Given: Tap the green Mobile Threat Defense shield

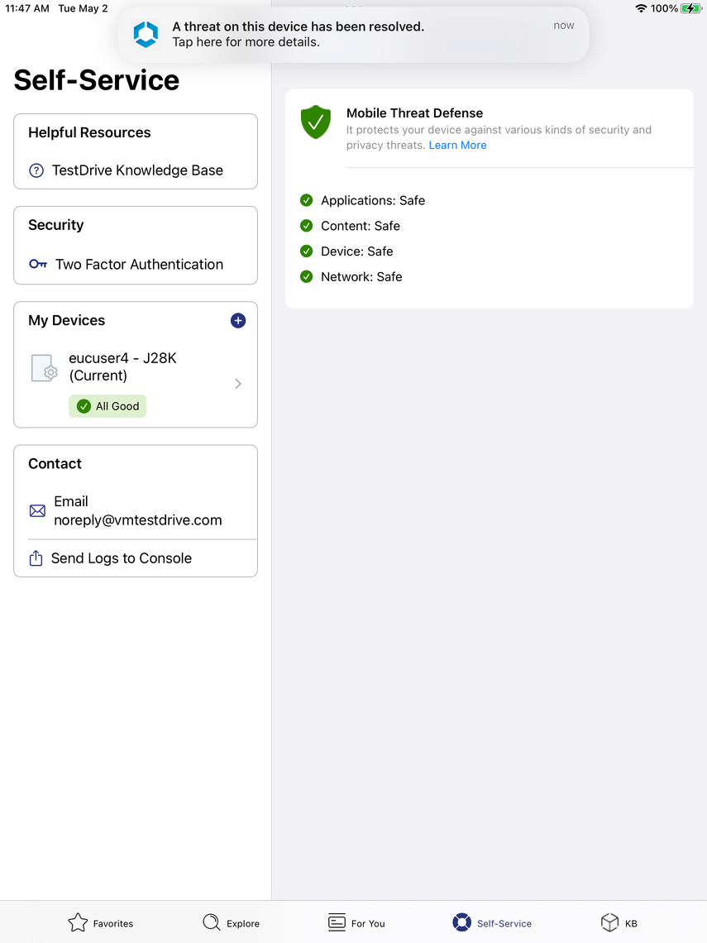Looking at the screenshot, I should (315, 122).
